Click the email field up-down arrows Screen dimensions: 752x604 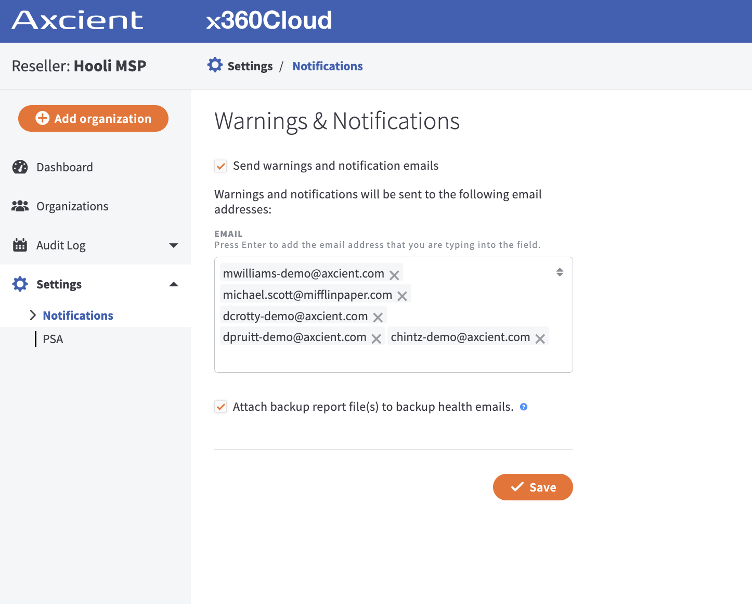point(560,272)
